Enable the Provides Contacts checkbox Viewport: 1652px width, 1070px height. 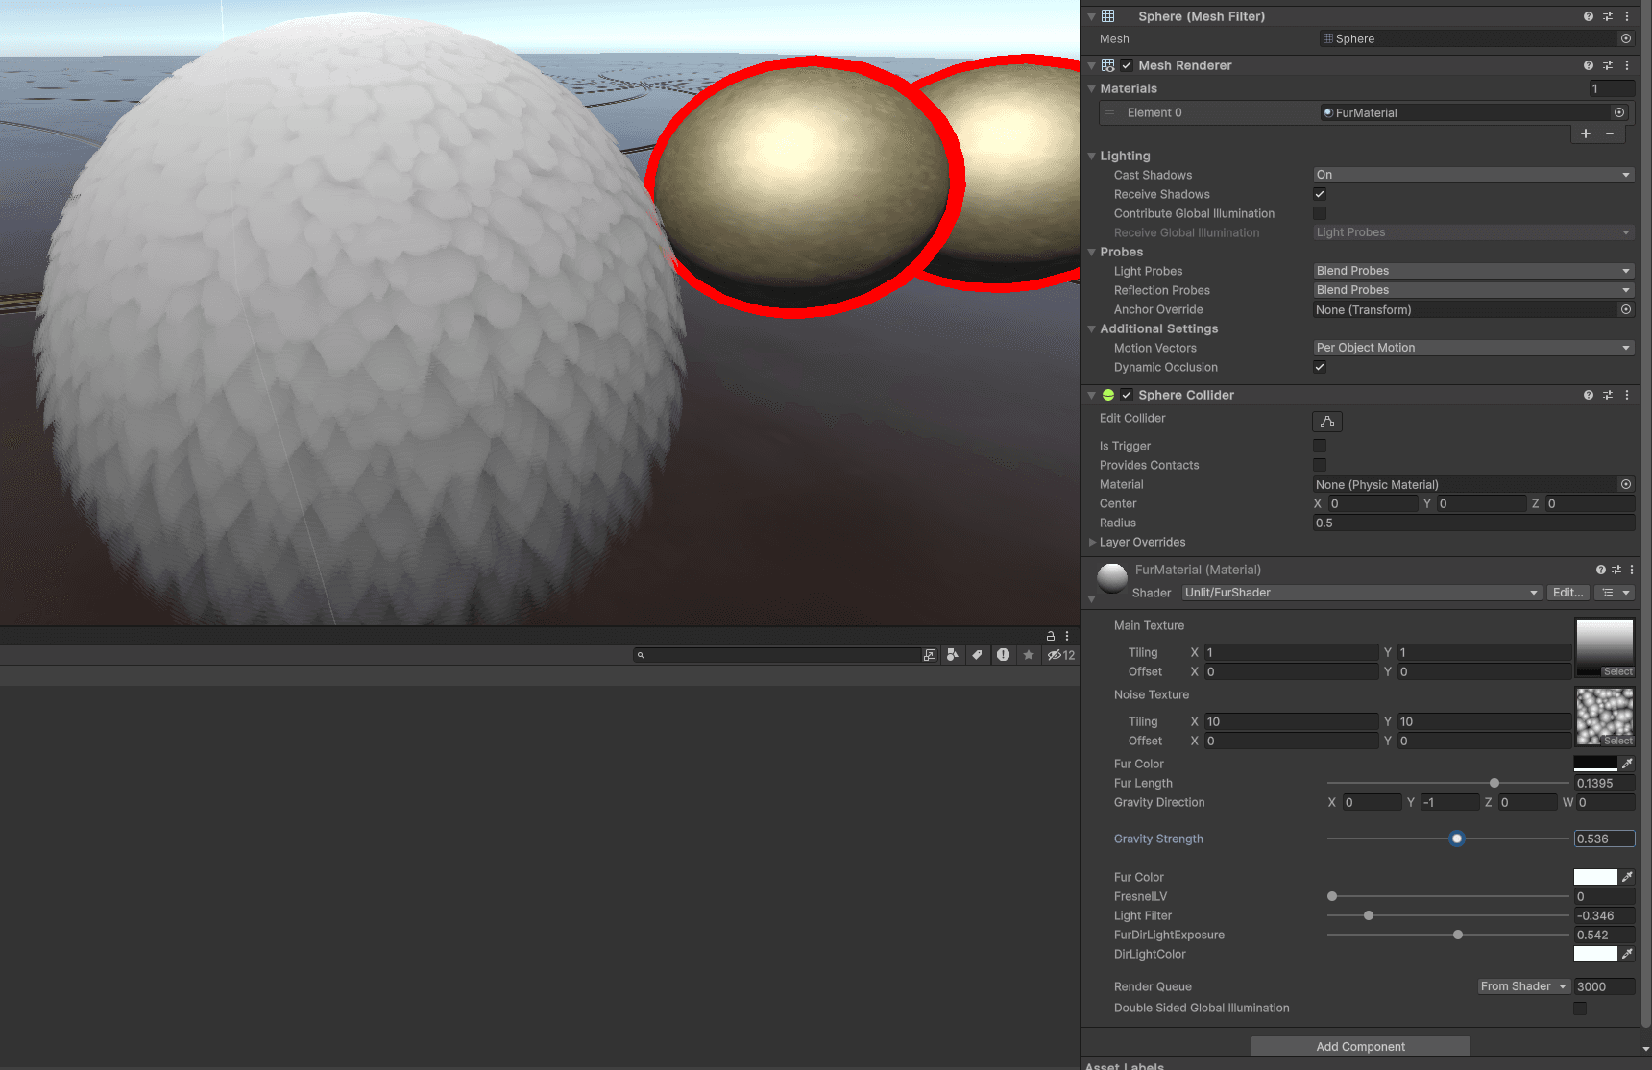pyautogui.click(x=1320, y=465)
